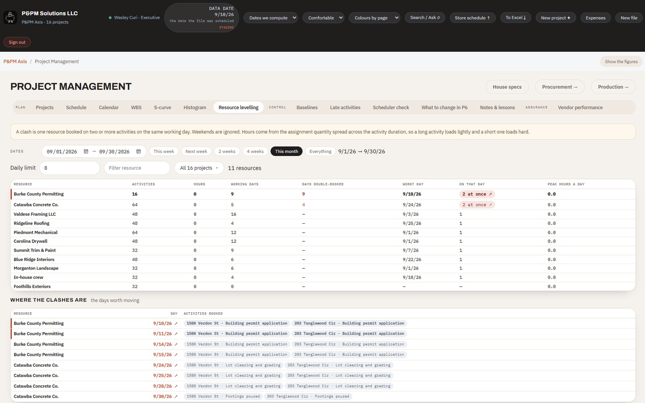Screen dimensions: 645x403
Task: Open the Late activities tab
Action: (x=345, y=108)
